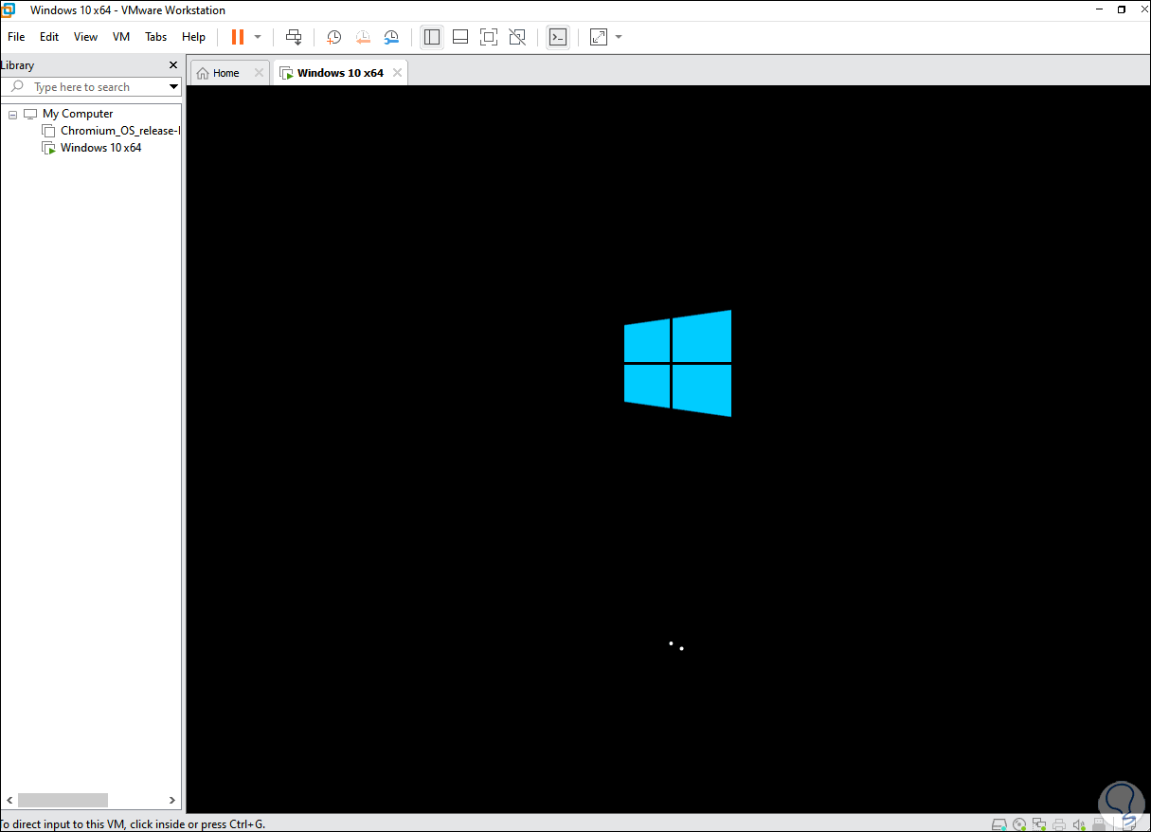The image size is (1151, 832).
Task: Open the stretch display options dropdown
Action: (x=619, y=37)
